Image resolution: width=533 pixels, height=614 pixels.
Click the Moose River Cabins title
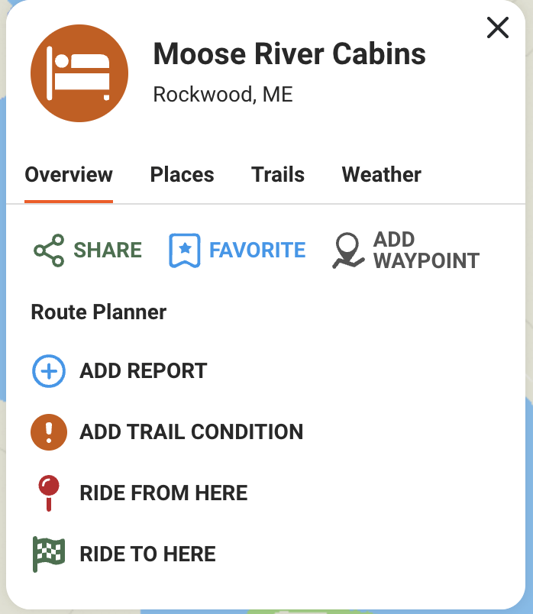tap(289, 54)
